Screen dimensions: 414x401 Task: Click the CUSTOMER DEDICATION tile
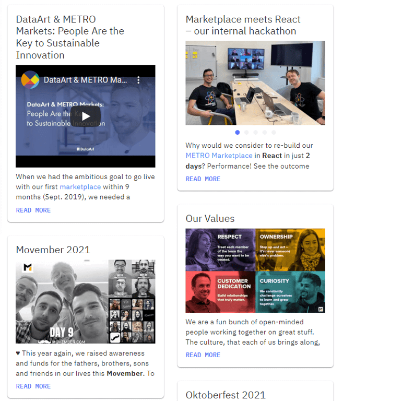[220, 292]
